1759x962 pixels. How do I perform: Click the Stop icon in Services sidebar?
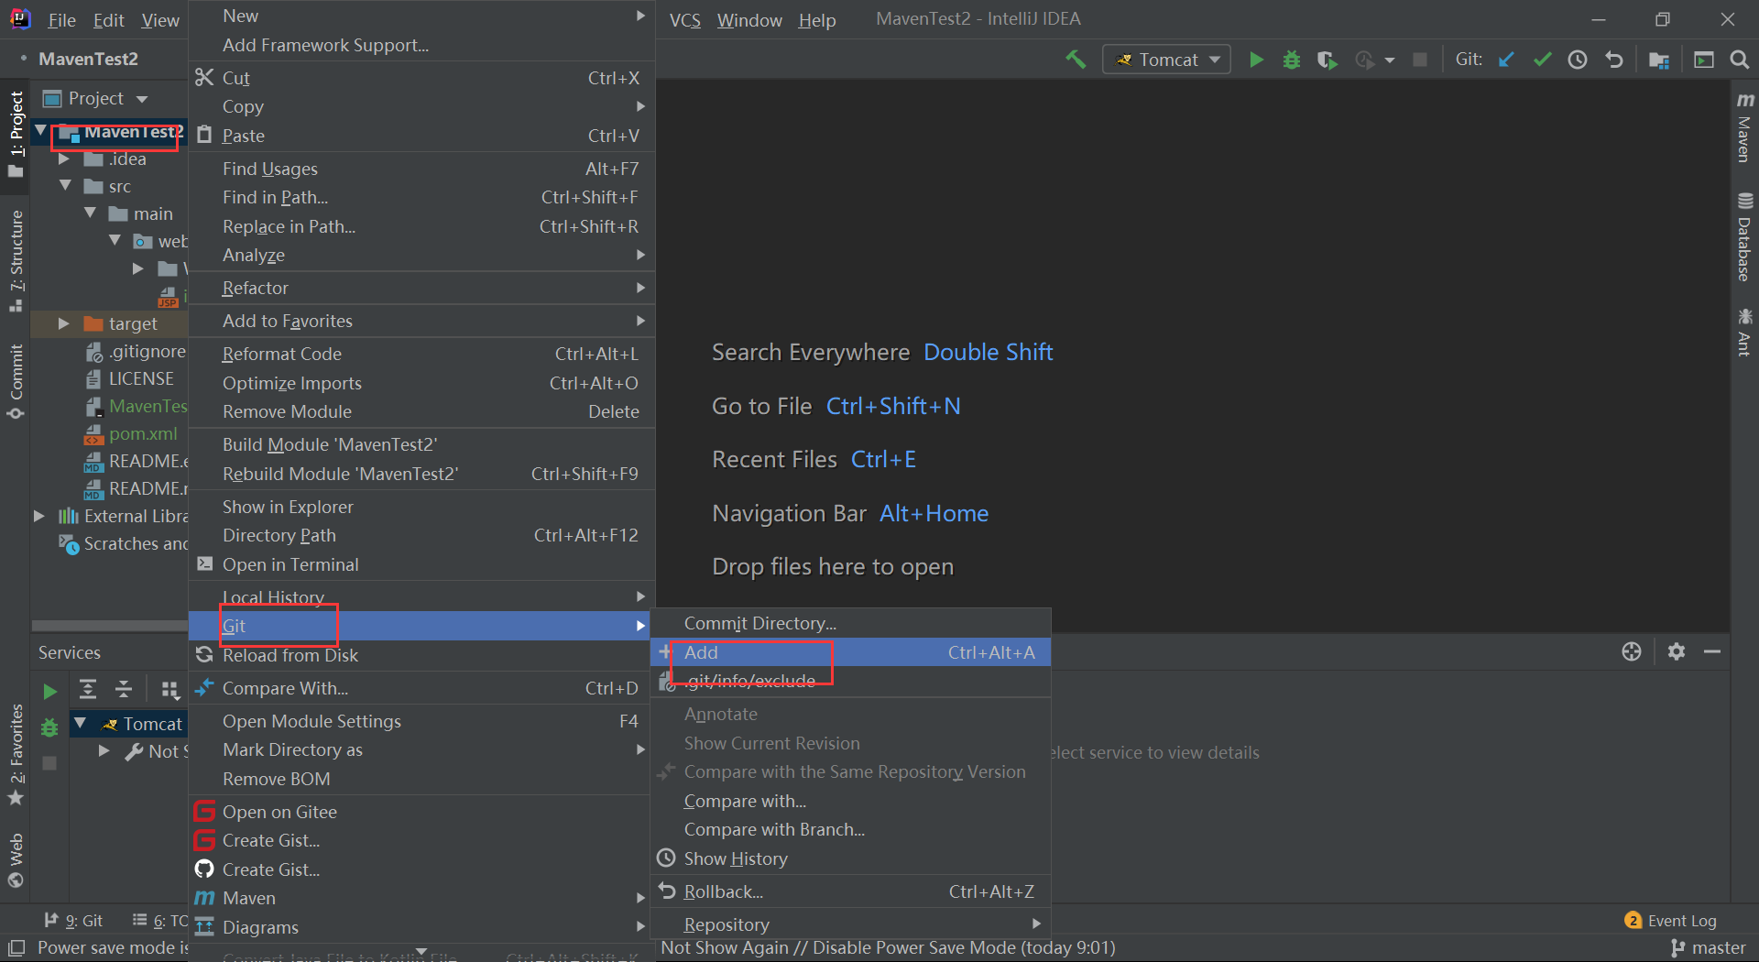(49, 763)
